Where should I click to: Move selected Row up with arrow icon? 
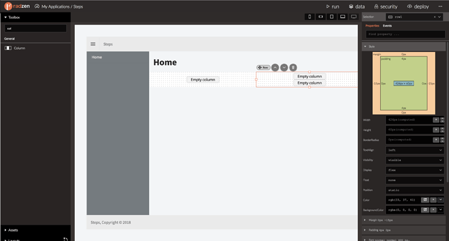tap(275, 68)
